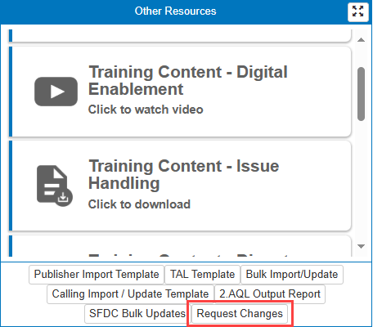Click the vertical scrollbar thumb
This screenshot has height=327, width=373.
click(x=361, y=94)
